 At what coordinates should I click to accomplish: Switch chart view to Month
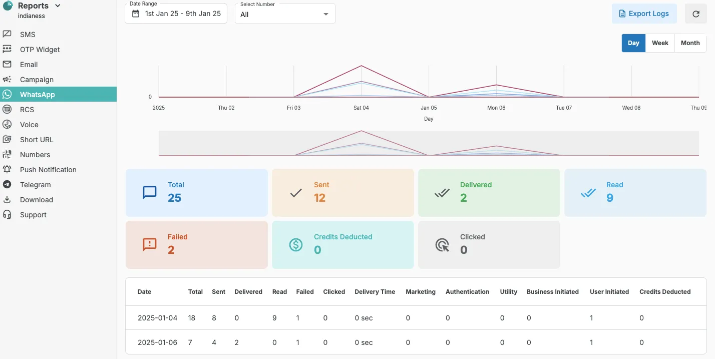pos(690,43)
